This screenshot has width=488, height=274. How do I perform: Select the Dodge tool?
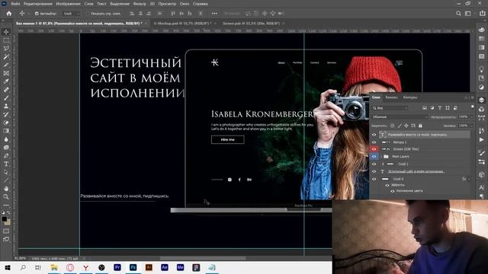coord(6,147)
